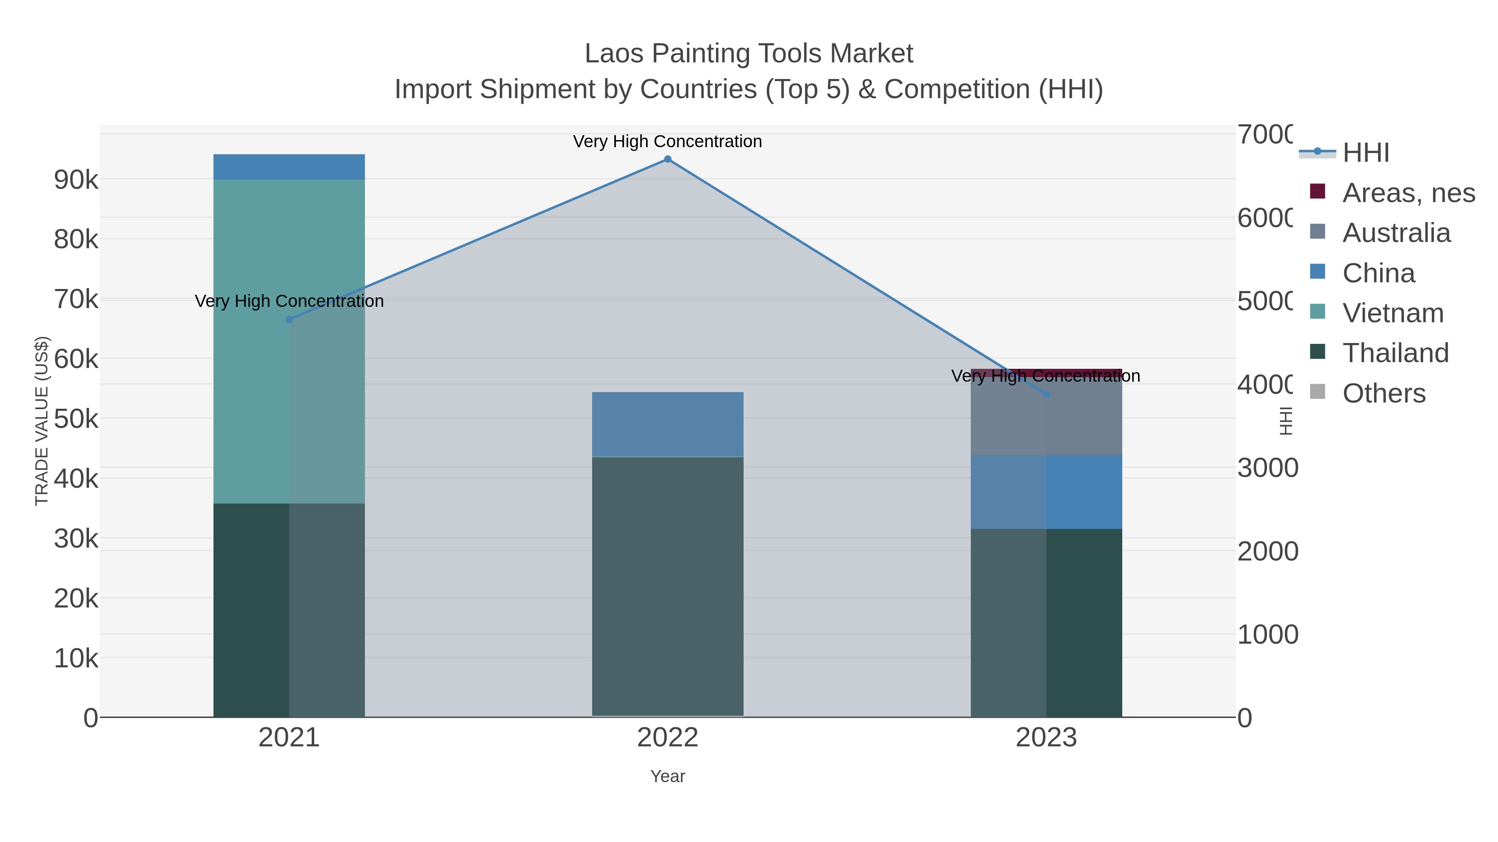Click the 1000 HHI axis tick label
Screen dimensions: 1498x842
coord(1268,635)
